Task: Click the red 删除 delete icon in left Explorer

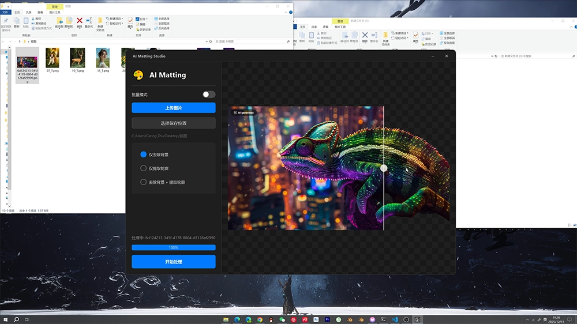Action: pos(79,21)
